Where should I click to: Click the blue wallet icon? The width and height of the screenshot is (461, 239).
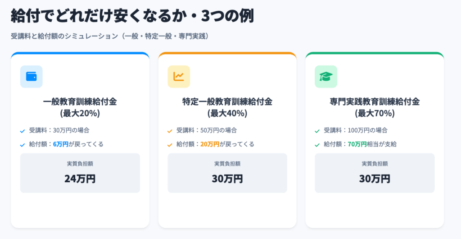coord(32,77)
